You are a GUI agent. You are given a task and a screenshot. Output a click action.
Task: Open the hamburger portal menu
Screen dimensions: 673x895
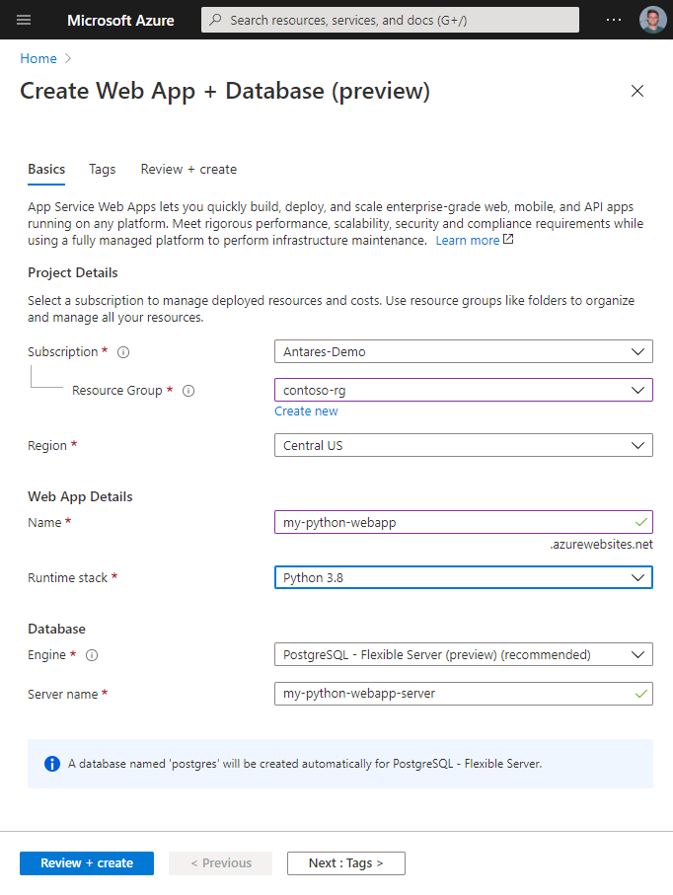(24, 20)
